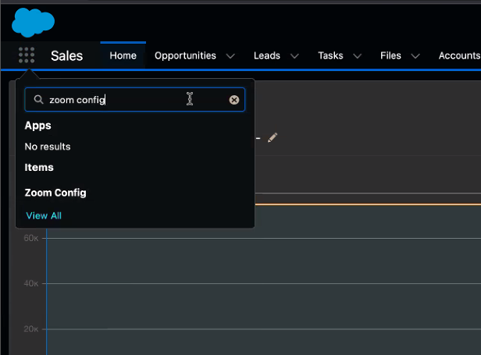The width and height of the screenshot is (481, 355).
Task: Open the Leads tab
Action: click(x=267, y=55)
